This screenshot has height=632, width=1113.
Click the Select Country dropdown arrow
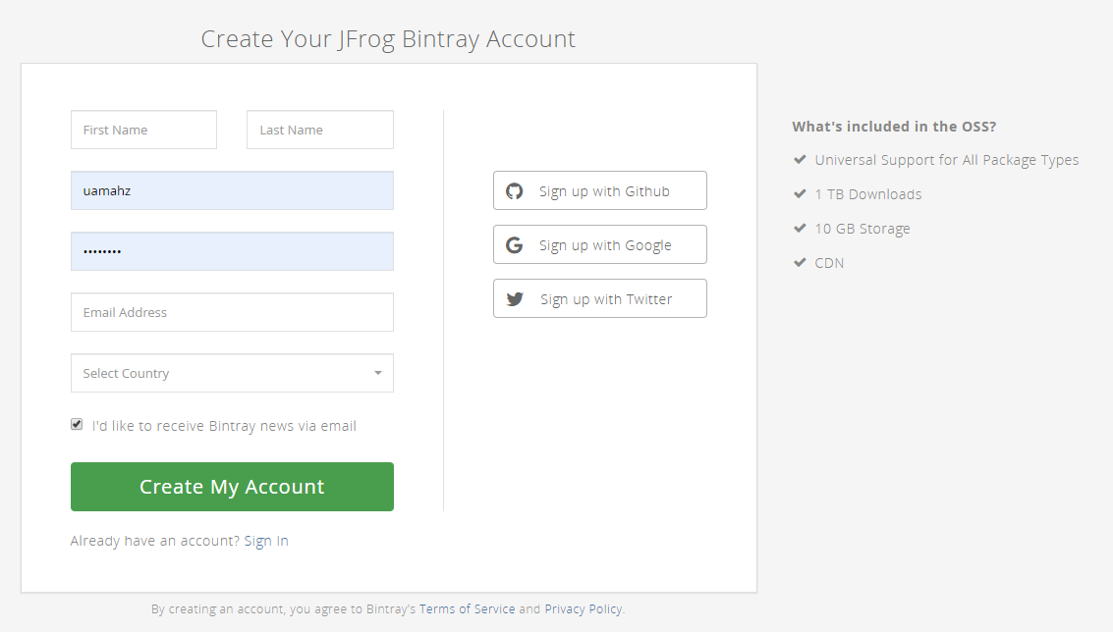coord(378,373)
